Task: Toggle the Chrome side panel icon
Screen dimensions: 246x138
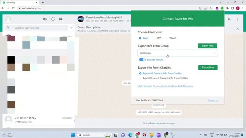Action: tap(233, 8)
